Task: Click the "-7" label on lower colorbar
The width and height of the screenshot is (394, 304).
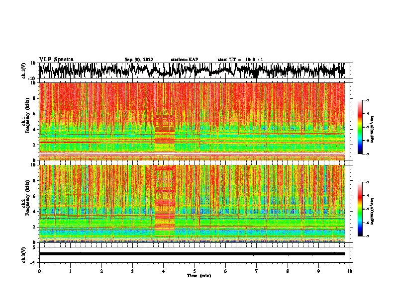Action: (367, 236)
